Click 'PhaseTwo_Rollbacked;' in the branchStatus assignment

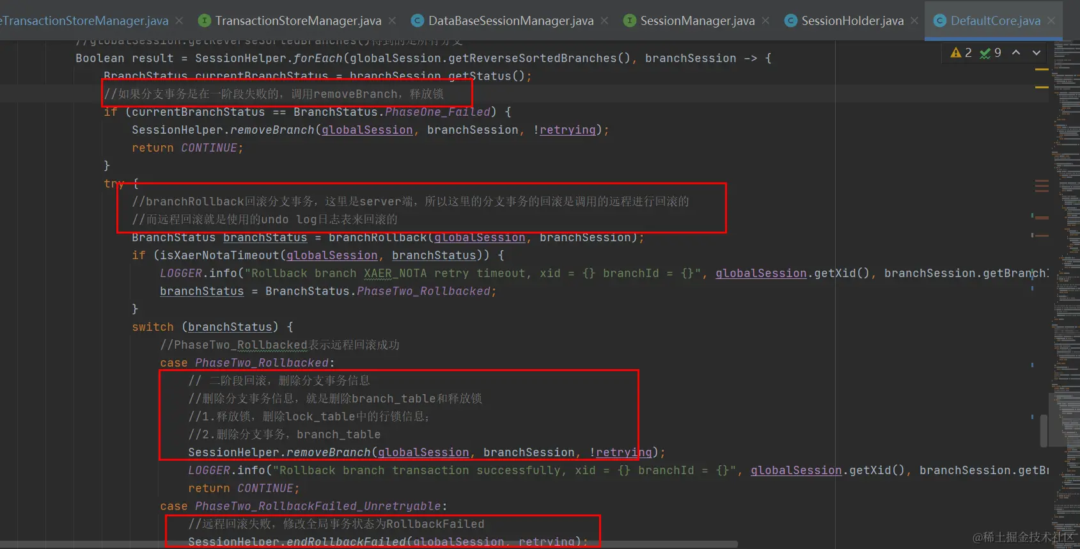coord(427,291)
